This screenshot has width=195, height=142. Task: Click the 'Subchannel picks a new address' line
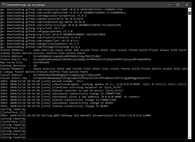pyautogui.click(x=70, y=97)
